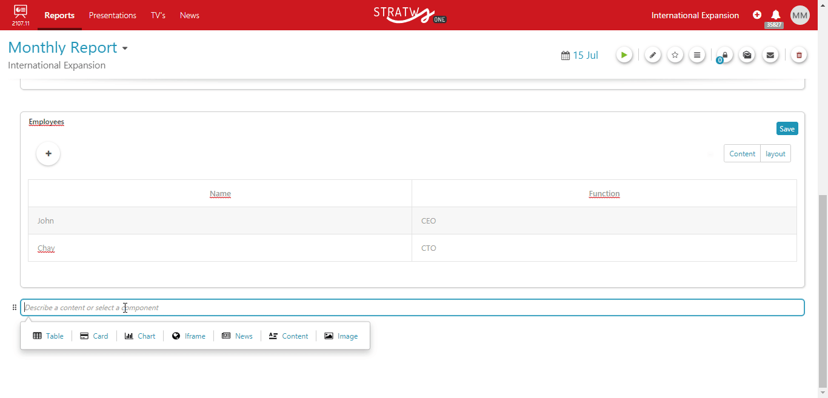The width and height of the screenshot is (828, 398).
Task: Open the Presentations tab
Action: coord(113,15)
